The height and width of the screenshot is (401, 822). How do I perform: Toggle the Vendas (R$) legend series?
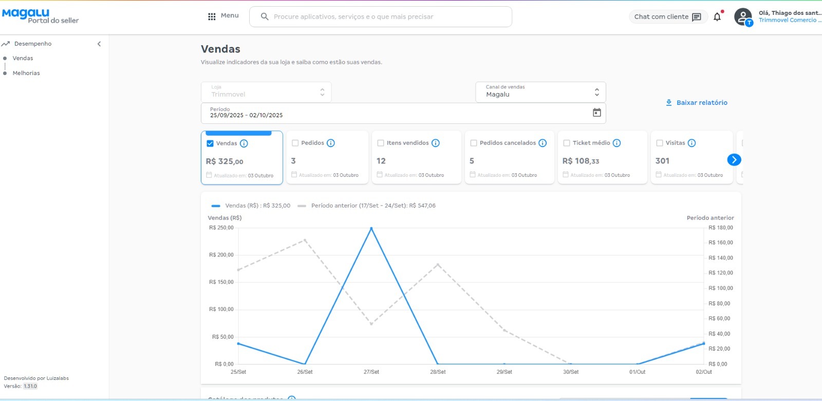(x=251, y=206)
